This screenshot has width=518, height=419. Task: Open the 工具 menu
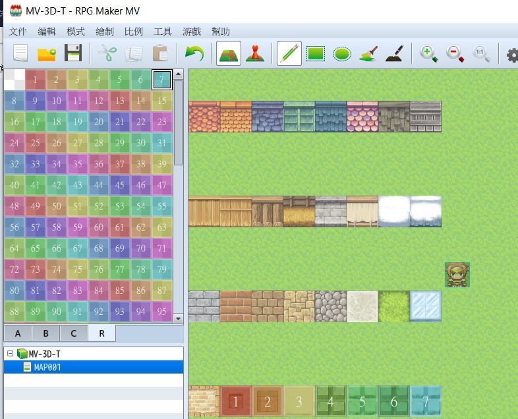click(x=163, y=32)
